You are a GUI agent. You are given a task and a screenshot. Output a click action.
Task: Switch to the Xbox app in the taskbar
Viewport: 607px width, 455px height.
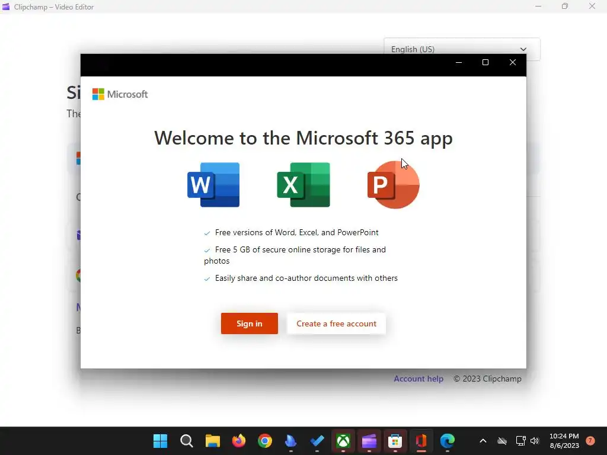coord(343,441)
